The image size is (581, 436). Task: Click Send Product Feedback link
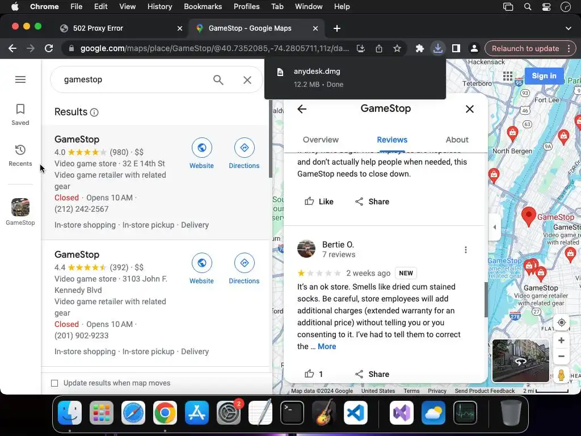coord(485,391)
